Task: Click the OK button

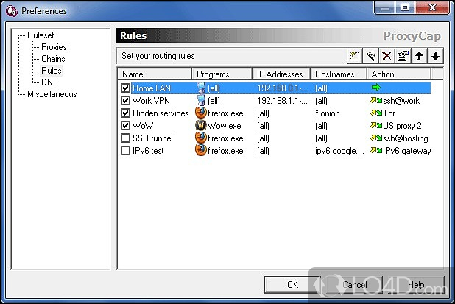Action: point(293,284)
